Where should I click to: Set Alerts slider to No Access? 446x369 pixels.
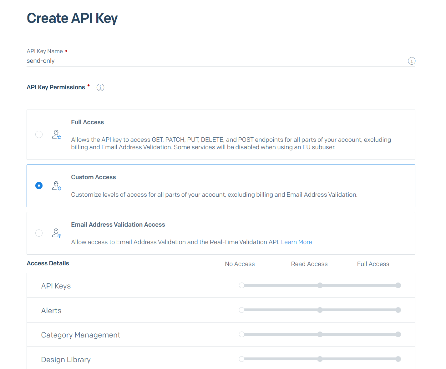point(242,310)
